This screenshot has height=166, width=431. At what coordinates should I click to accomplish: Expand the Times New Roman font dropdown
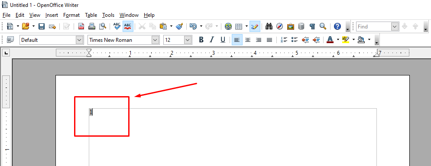click(156, 40)
